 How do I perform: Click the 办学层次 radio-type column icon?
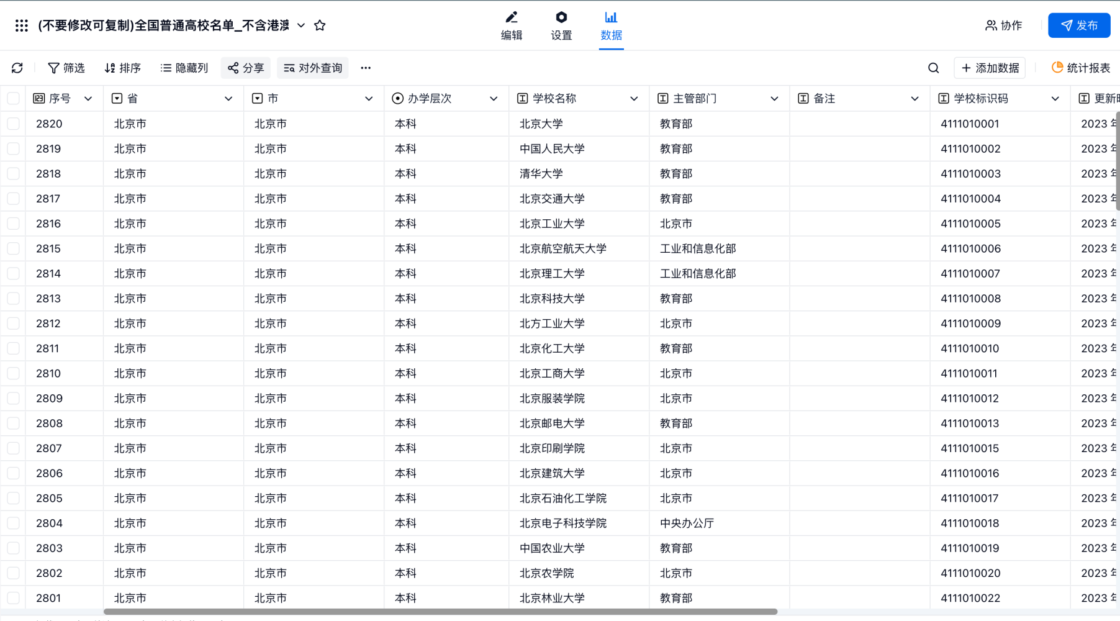[397, 98]
